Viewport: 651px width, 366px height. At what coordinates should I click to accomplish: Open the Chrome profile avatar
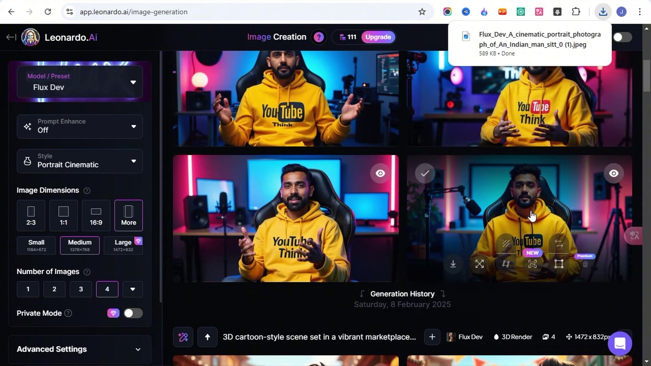pyautogui.click(x=622, y=12)
